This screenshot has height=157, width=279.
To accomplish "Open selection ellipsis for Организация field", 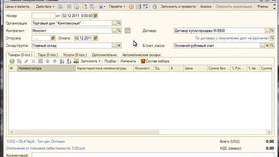I will (114, 23).
